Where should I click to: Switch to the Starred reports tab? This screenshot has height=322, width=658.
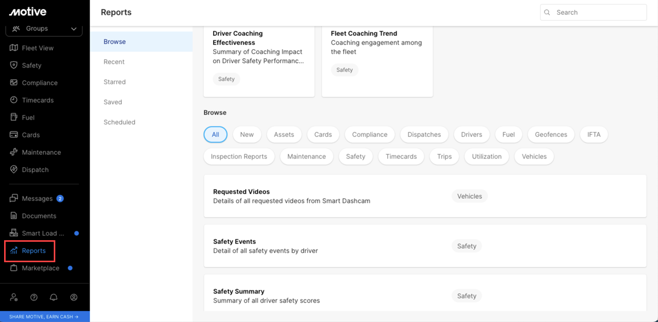[115, 82]
